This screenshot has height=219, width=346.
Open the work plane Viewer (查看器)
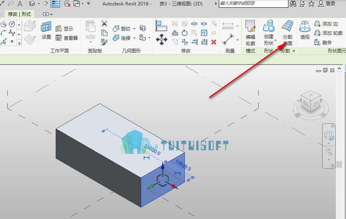pos(66,38)
